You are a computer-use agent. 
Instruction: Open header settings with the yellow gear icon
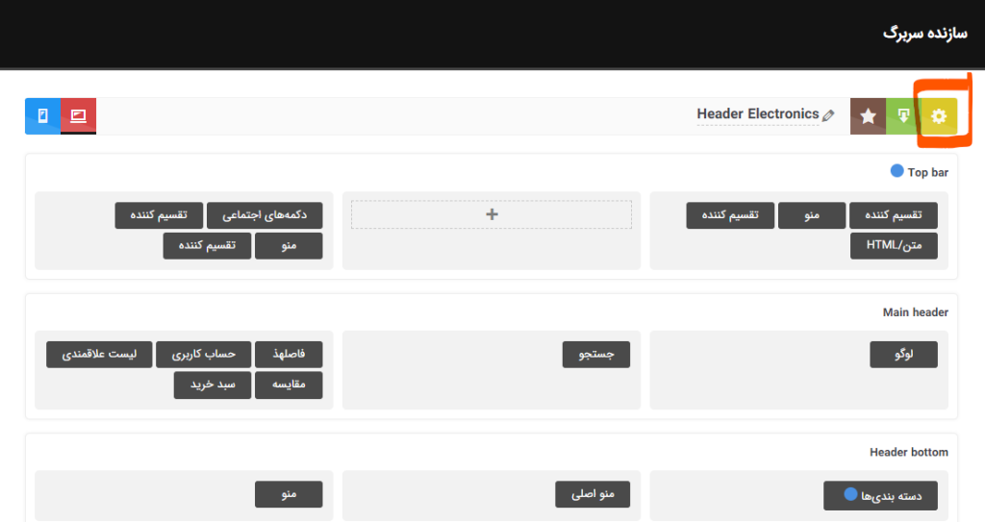coord(939,116)
